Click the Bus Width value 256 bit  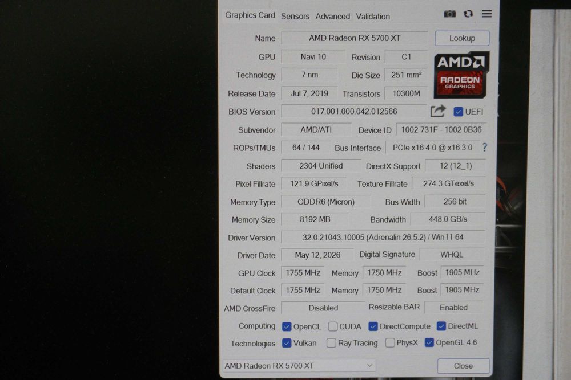[455, 201]
